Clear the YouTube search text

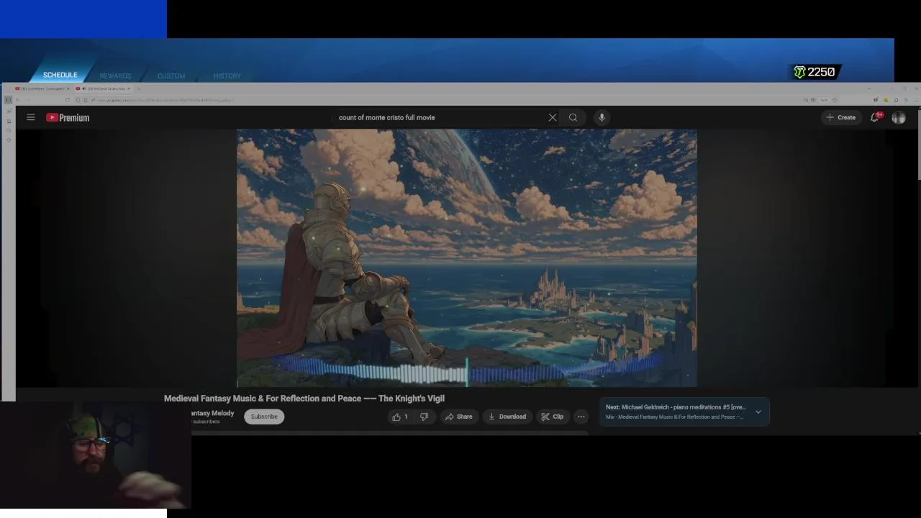pyautogui.click(x=553, y=117)
